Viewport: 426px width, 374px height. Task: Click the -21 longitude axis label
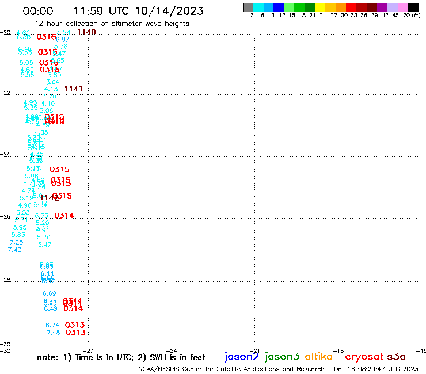(255, 351)
